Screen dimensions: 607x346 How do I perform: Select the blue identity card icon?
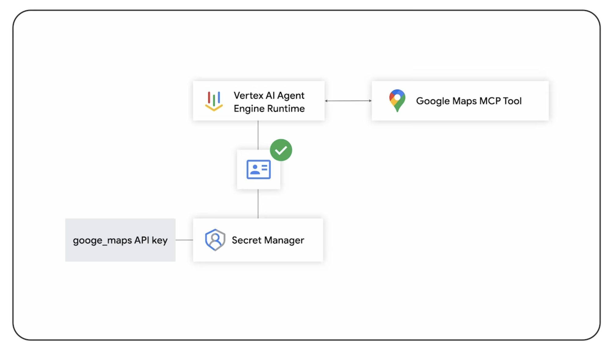click(x=259, y=169)
